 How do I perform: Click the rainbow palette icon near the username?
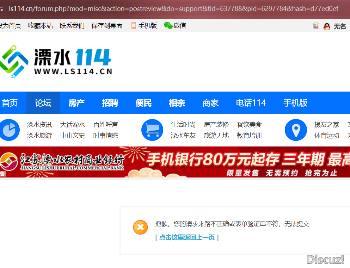pyautogui.click(x=316, y=26)
